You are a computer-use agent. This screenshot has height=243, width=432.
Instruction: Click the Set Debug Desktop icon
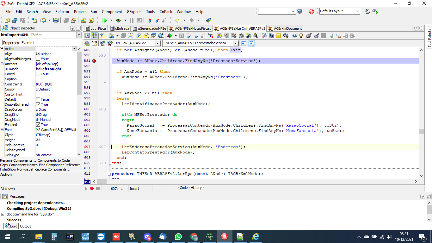point(375,11)
